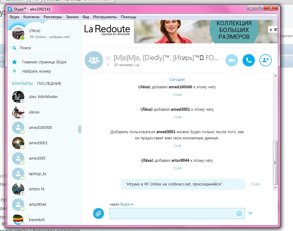Select the amed395 contact avatar
Image resolution: width=293 pixels, height=231 pixels.
(18, 158)
